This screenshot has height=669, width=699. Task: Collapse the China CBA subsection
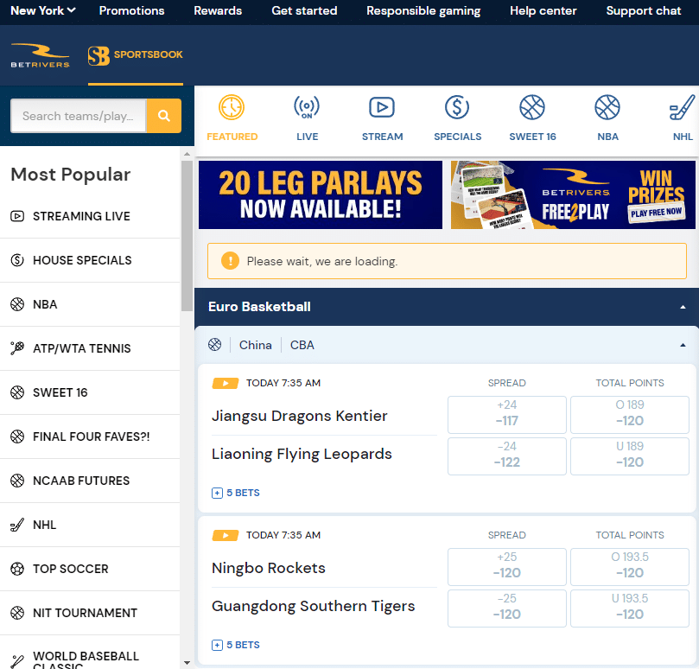coord(682,344)
